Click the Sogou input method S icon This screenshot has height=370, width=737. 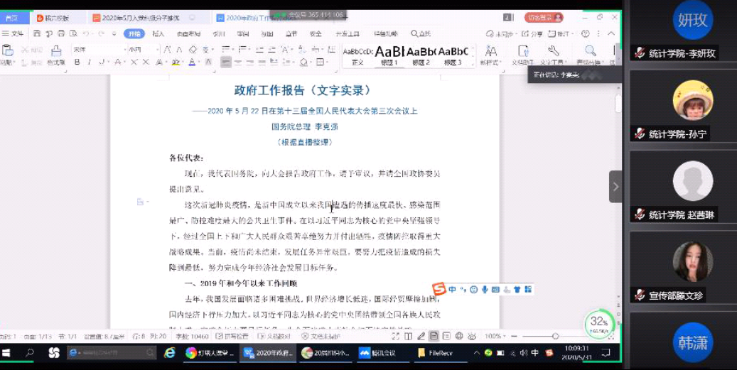[439, 289]
